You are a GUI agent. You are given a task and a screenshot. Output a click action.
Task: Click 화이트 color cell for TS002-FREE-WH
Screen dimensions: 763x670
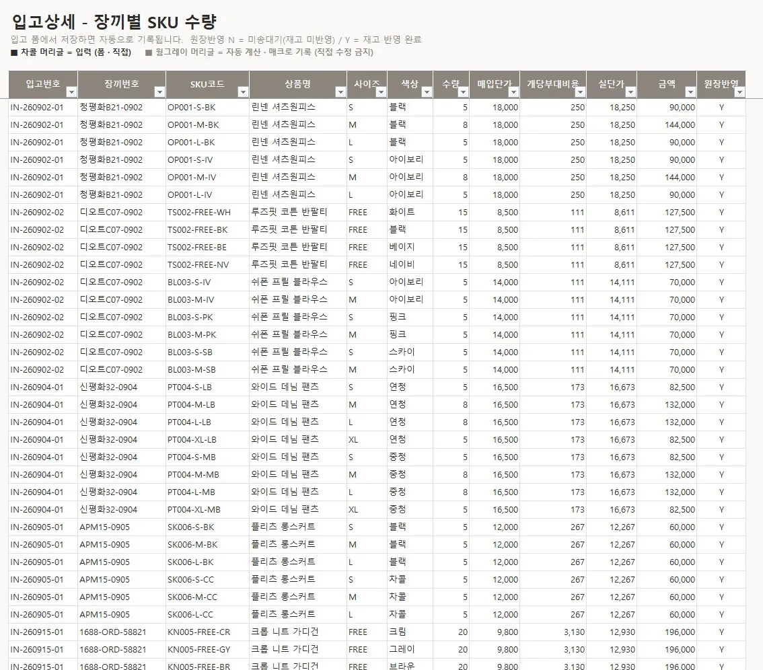click(x=410, y=213)
